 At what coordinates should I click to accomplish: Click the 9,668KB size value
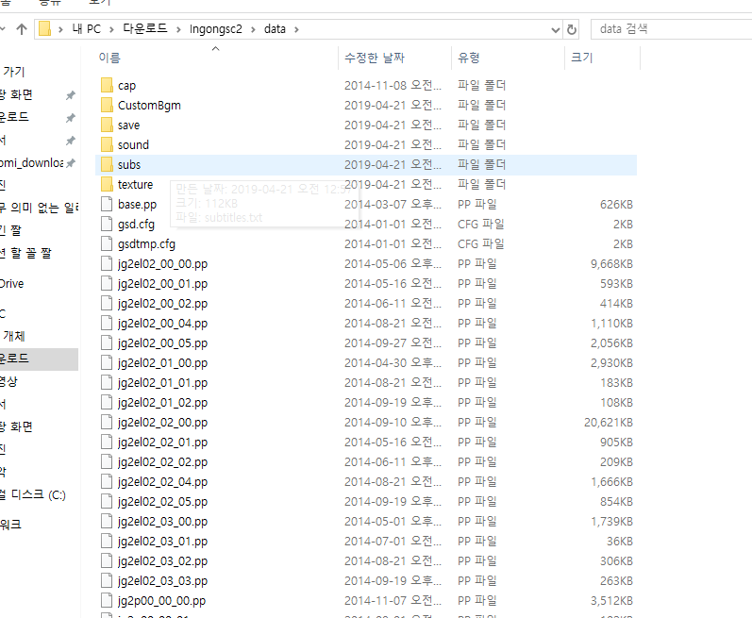[611, 263]
